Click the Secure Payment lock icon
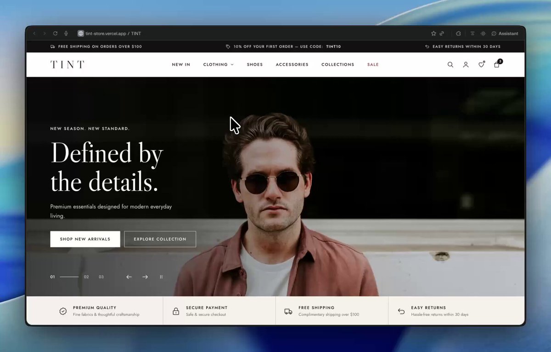The image size is (551, 352). pos(176,311)
